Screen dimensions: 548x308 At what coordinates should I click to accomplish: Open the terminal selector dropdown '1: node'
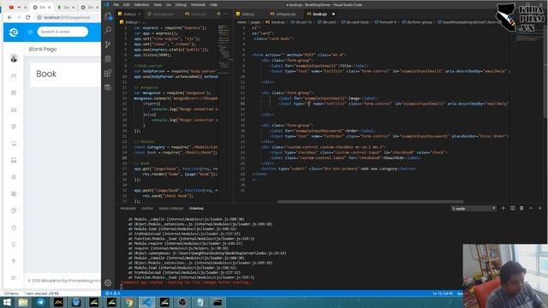[x=474, y=209]
